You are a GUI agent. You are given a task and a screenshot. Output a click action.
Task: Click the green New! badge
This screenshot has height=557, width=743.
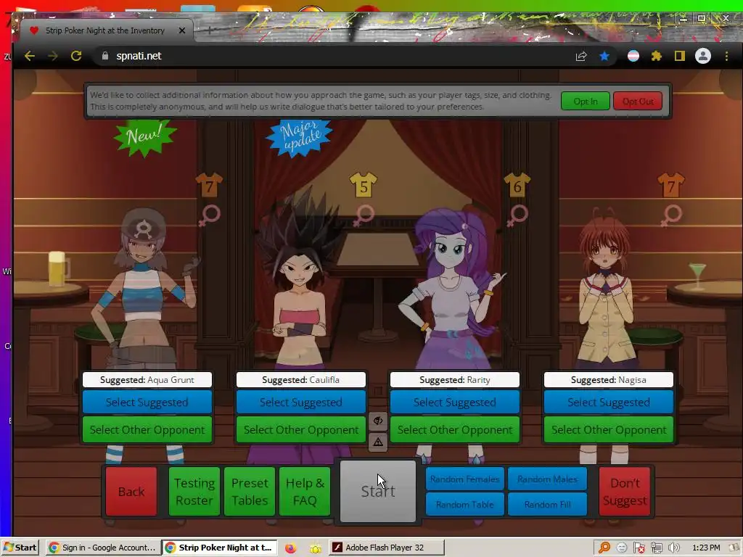click(x=145, y=137)
